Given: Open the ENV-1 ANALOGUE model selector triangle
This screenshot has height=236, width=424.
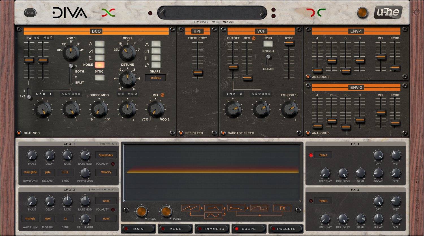Looking at the screenshot, I should pyautogui.click(x=308, y=77).
